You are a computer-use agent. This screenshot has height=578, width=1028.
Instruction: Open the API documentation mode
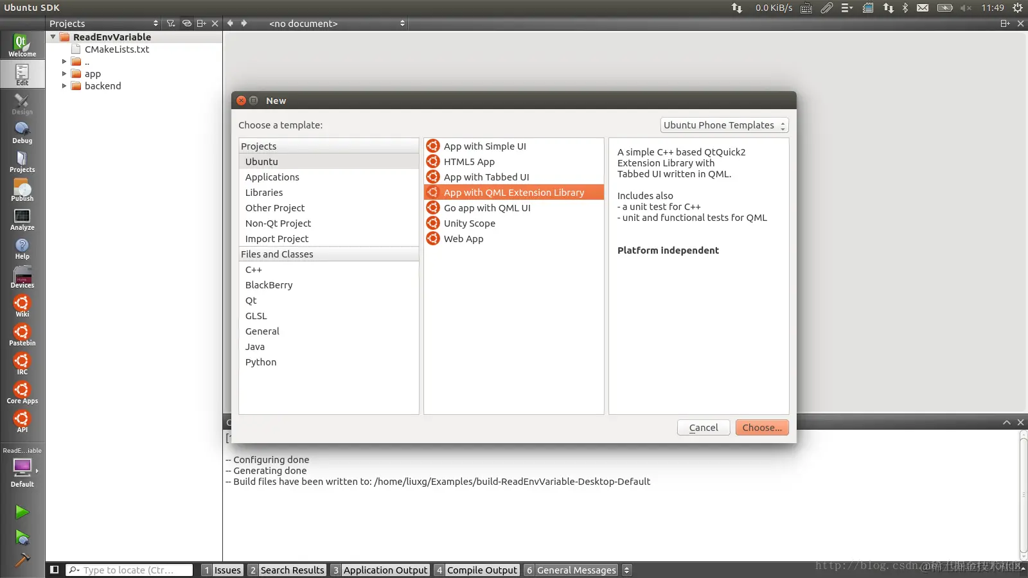[x=22, y=422]
